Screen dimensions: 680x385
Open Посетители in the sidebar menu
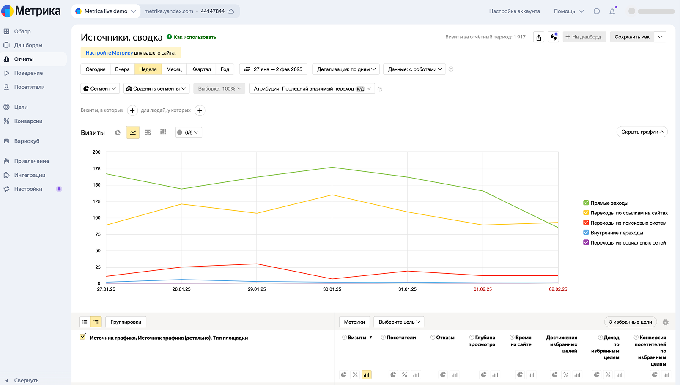coord(29,87)
